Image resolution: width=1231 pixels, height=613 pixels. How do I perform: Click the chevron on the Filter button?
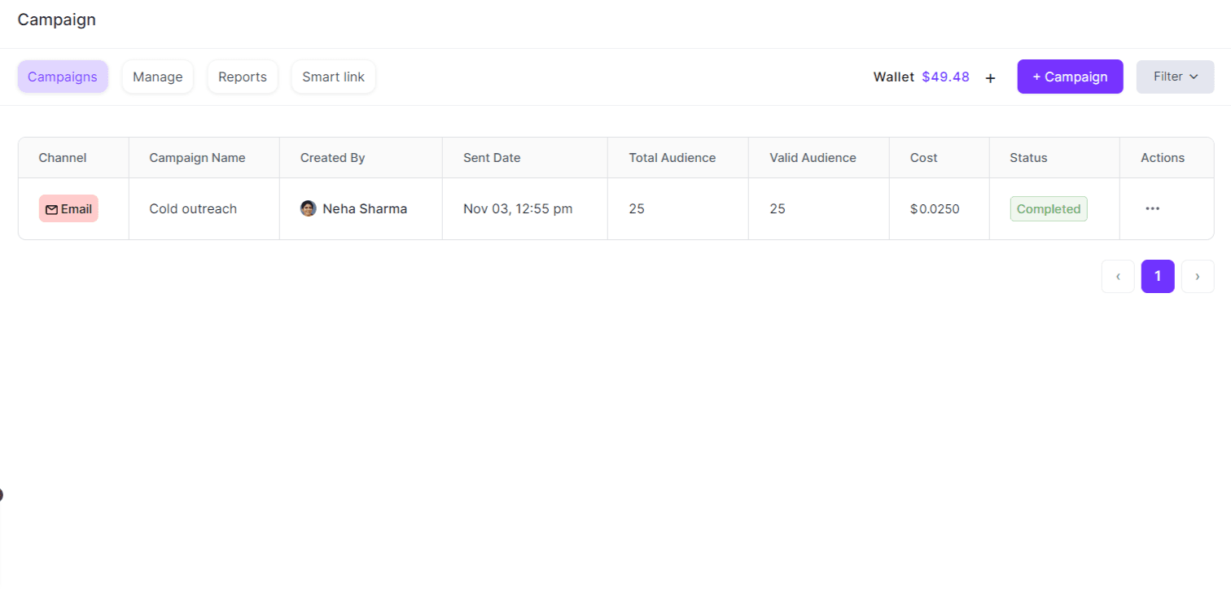tap(1194, 77)
